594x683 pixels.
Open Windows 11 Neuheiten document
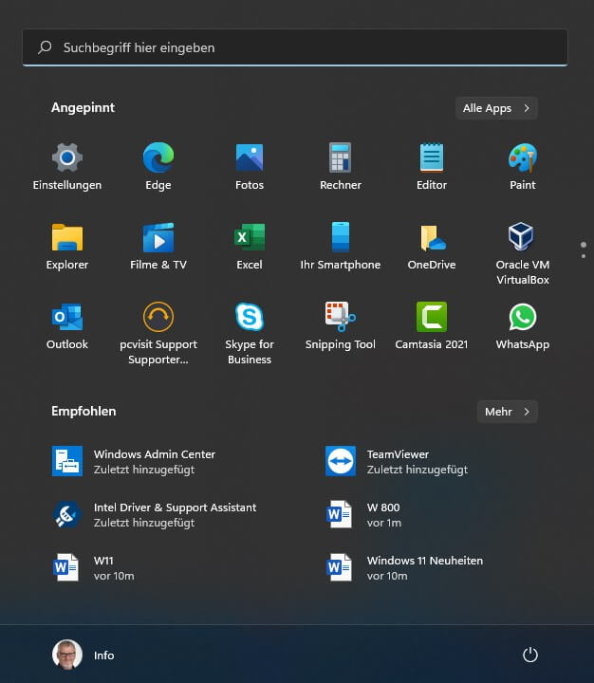404,567
